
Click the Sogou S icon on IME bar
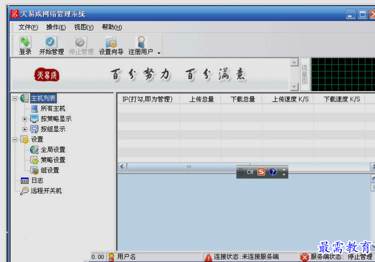(261, 172)
